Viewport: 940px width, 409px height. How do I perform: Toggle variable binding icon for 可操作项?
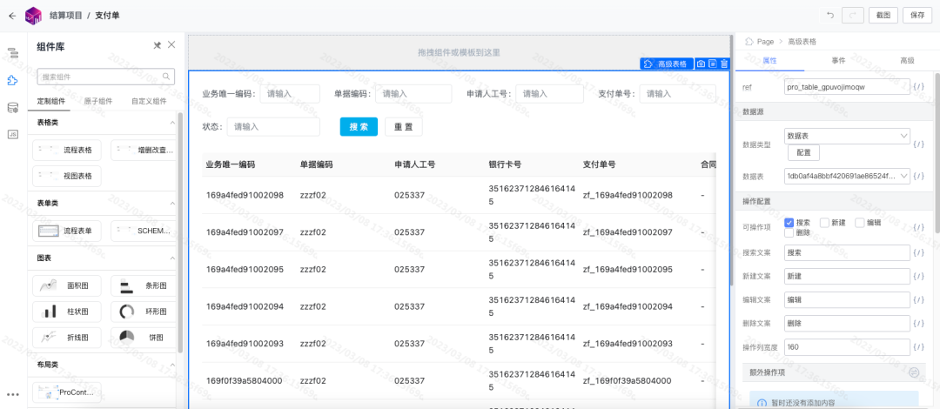point(918,227)
